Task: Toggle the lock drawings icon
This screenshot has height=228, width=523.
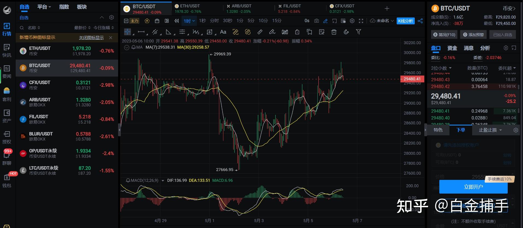Action: 297,32
